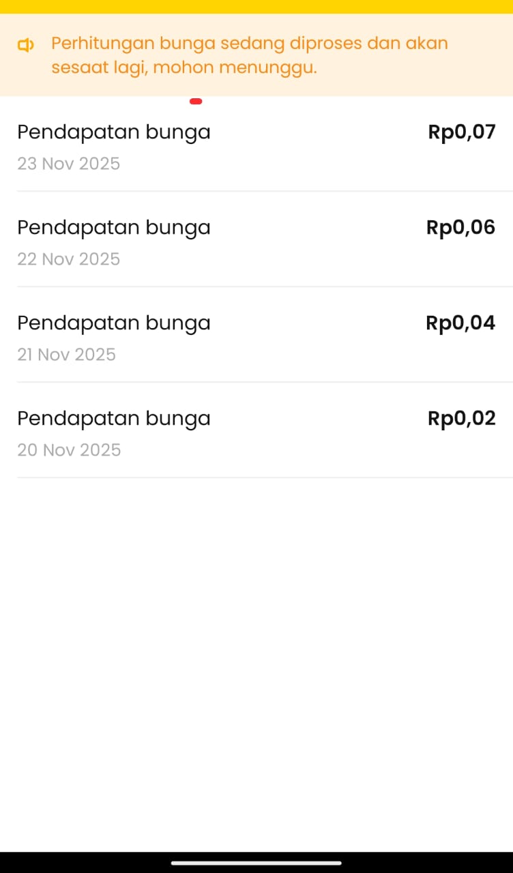The height and width of the screenshot is (873, 513).
Task: Open the Pendapatan bunga label above 23 Nov
Action: (x=114, y=132)
